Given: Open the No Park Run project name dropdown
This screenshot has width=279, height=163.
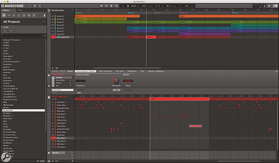Looking at the screenshot, I should 72,10.
